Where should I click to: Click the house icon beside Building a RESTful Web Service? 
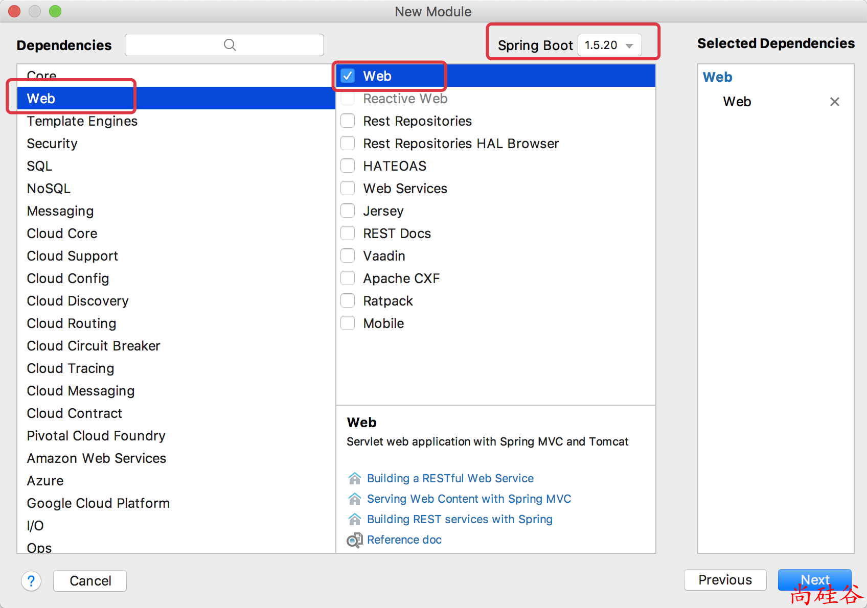tap(354, 478)
